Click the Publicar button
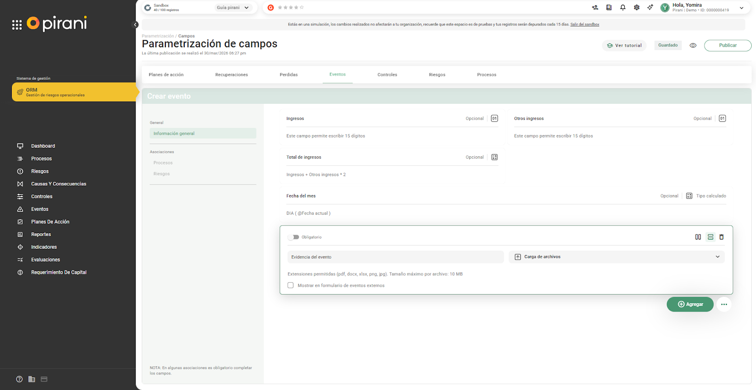This screenshot has width=756, height=390. pyautogui.click(x=728, y=45)
